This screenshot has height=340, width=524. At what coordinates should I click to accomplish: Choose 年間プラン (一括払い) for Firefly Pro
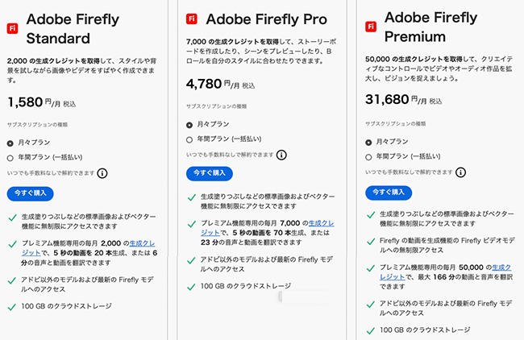tap(189, 139)
